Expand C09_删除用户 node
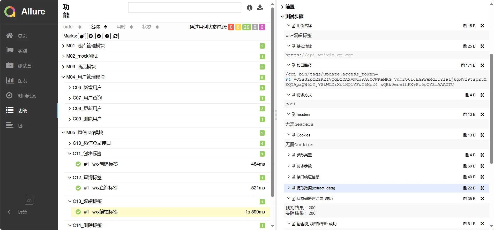 (x=168, y=119)
